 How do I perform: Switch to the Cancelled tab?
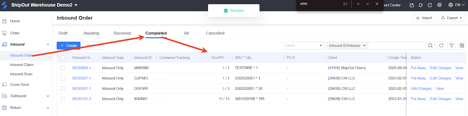coord(215,33)
